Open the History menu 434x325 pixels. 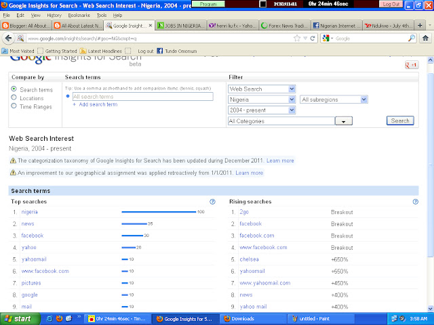pyautogui.click(x=54, y=15)
